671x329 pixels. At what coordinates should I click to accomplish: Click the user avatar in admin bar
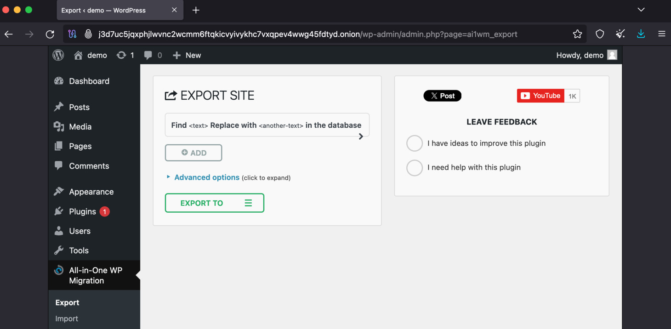point(612,55)
